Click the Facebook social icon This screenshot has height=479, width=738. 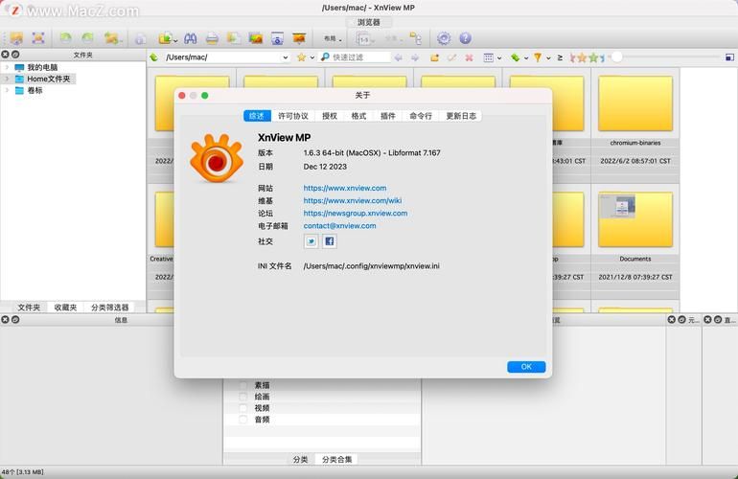pos(330,241)
